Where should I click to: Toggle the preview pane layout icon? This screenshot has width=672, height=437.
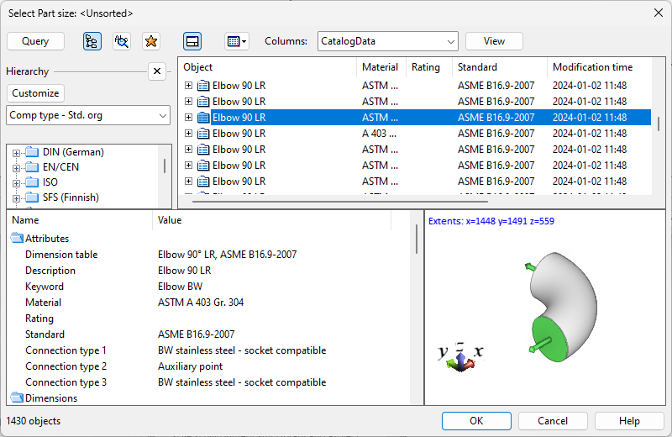192,41
